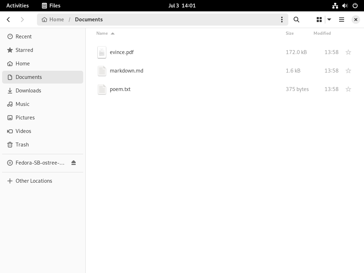Select the markdown.md file icon
Image resolution: width=364 pixels, height=273 pixels.
point(102,71)
